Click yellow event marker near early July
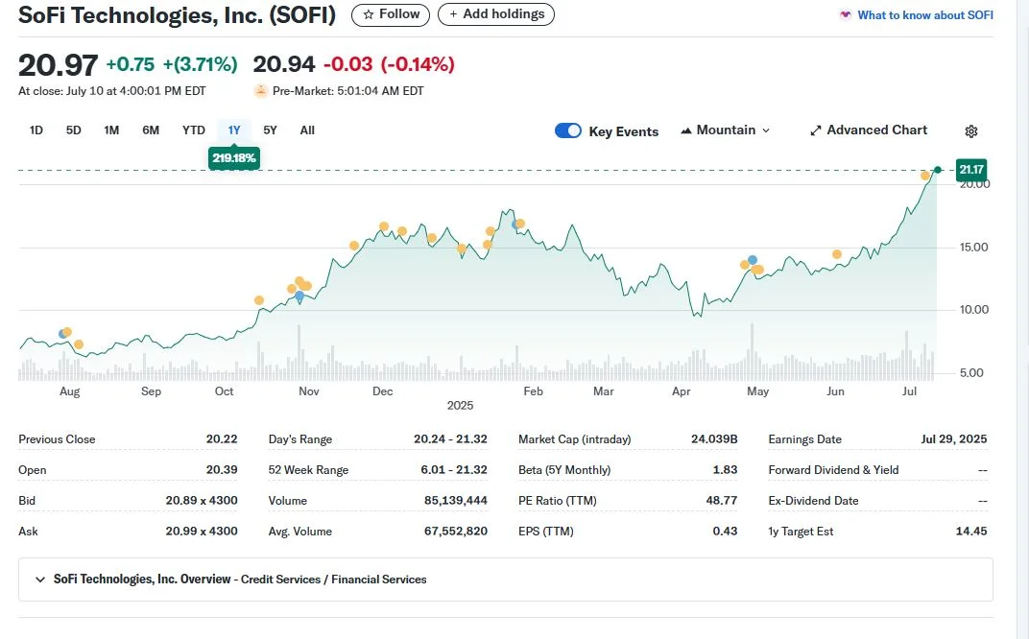1029x639 pixels. click(925, 176)
